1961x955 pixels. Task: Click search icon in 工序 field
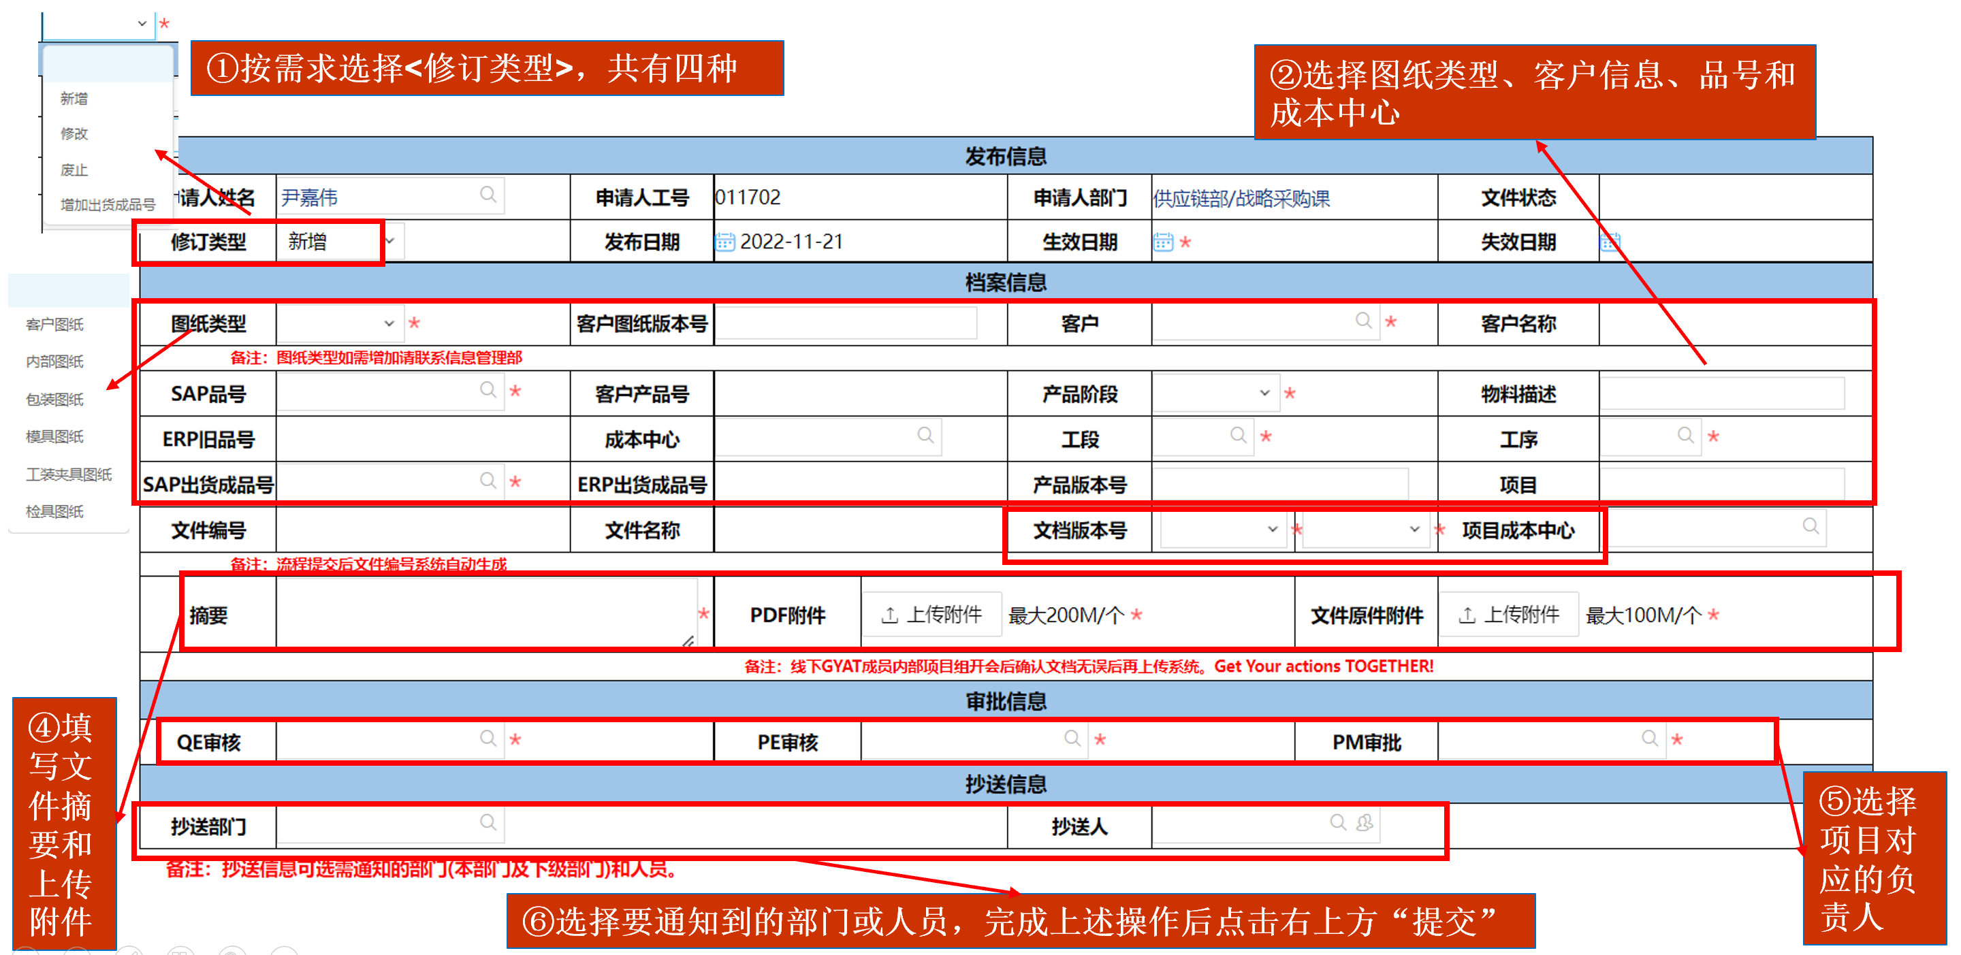tap(1686, 435)
